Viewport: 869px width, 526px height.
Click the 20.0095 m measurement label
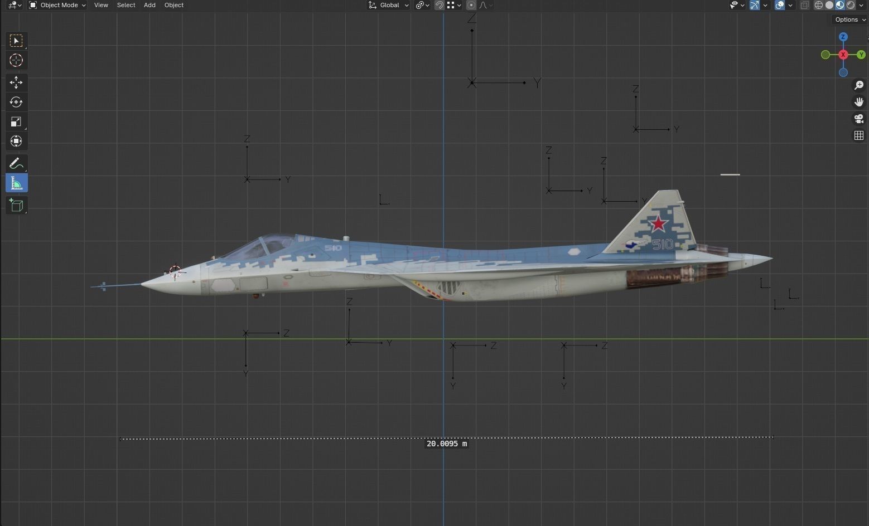pyautogui.click(x=447, y=444)
